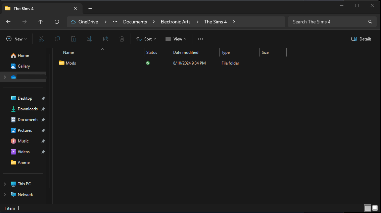Show hidden breadcrumb folders via ellipsis
381x213 pixels.
[x=115, y=21]
